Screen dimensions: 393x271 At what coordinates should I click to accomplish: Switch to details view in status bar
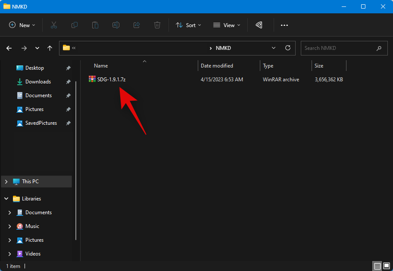click(x=377, y=266)
